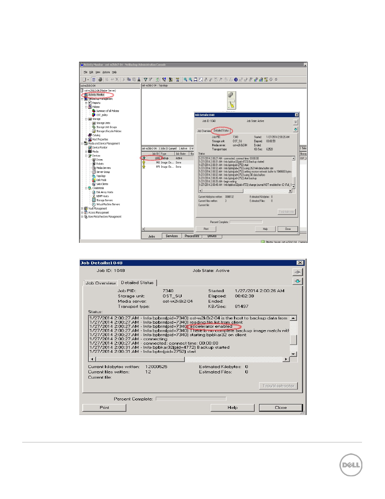Screen dimensions: 385x499
Task: Click Help in the enlarged Job Details dialog
Action: (232, 408)
